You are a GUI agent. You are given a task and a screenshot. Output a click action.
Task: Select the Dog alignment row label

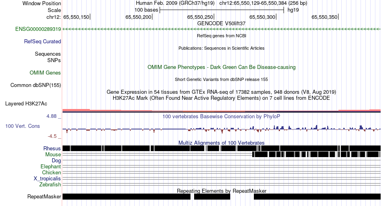click(56, 161)
